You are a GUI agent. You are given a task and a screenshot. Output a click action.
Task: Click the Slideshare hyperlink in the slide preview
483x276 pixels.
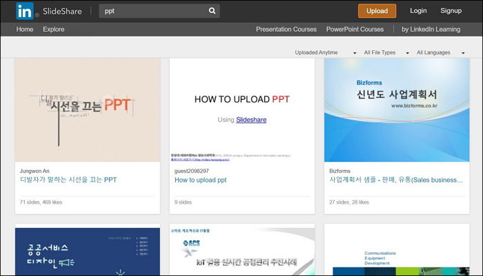[251, 120]
